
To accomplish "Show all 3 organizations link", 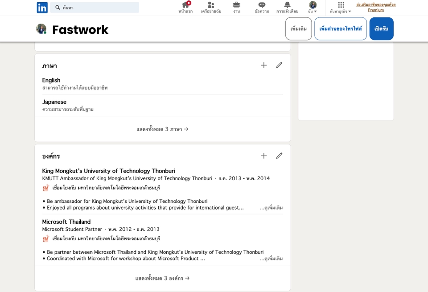I will [x=162, y=278].
